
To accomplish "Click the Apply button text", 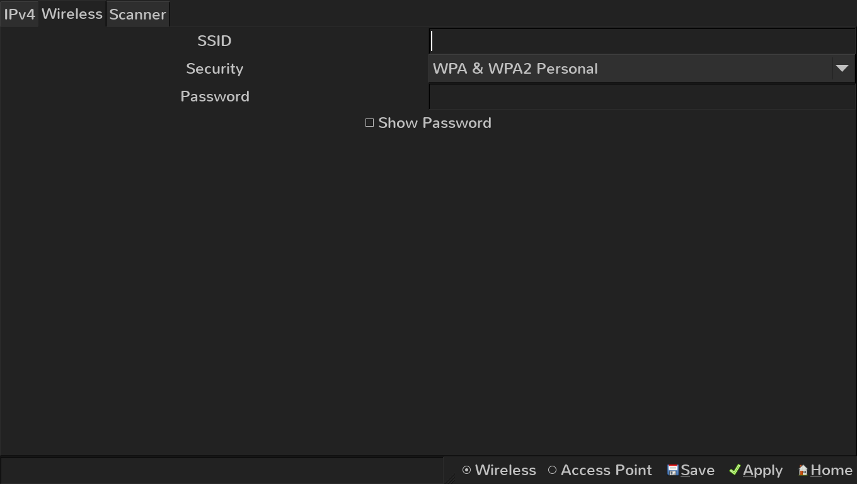I will tap(763, 471).
